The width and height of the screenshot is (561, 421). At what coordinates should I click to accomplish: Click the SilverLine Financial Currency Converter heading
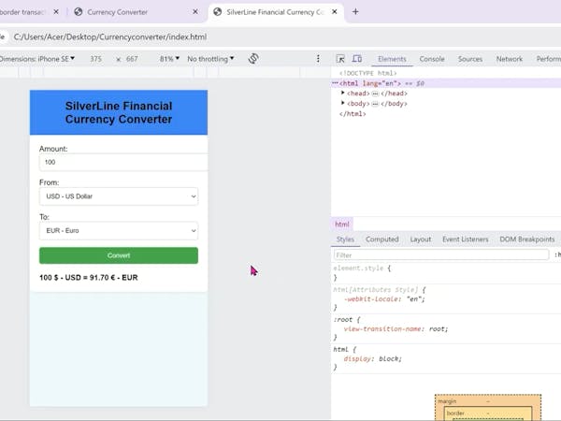pyautogui.click(x=119, y=112)
